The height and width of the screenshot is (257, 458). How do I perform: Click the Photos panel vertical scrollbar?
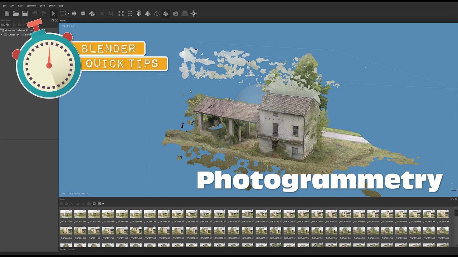pos(456,227)
